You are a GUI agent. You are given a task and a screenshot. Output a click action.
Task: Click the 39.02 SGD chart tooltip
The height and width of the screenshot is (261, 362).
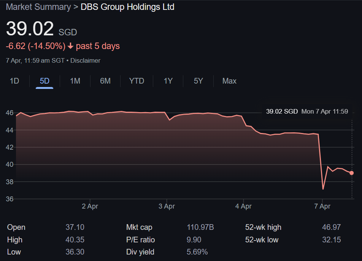coord(307,112)
